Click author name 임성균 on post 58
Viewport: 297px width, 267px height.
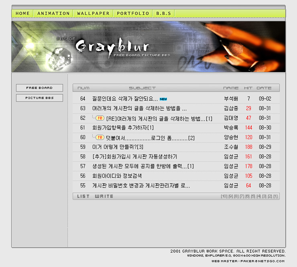click(231, 156)
